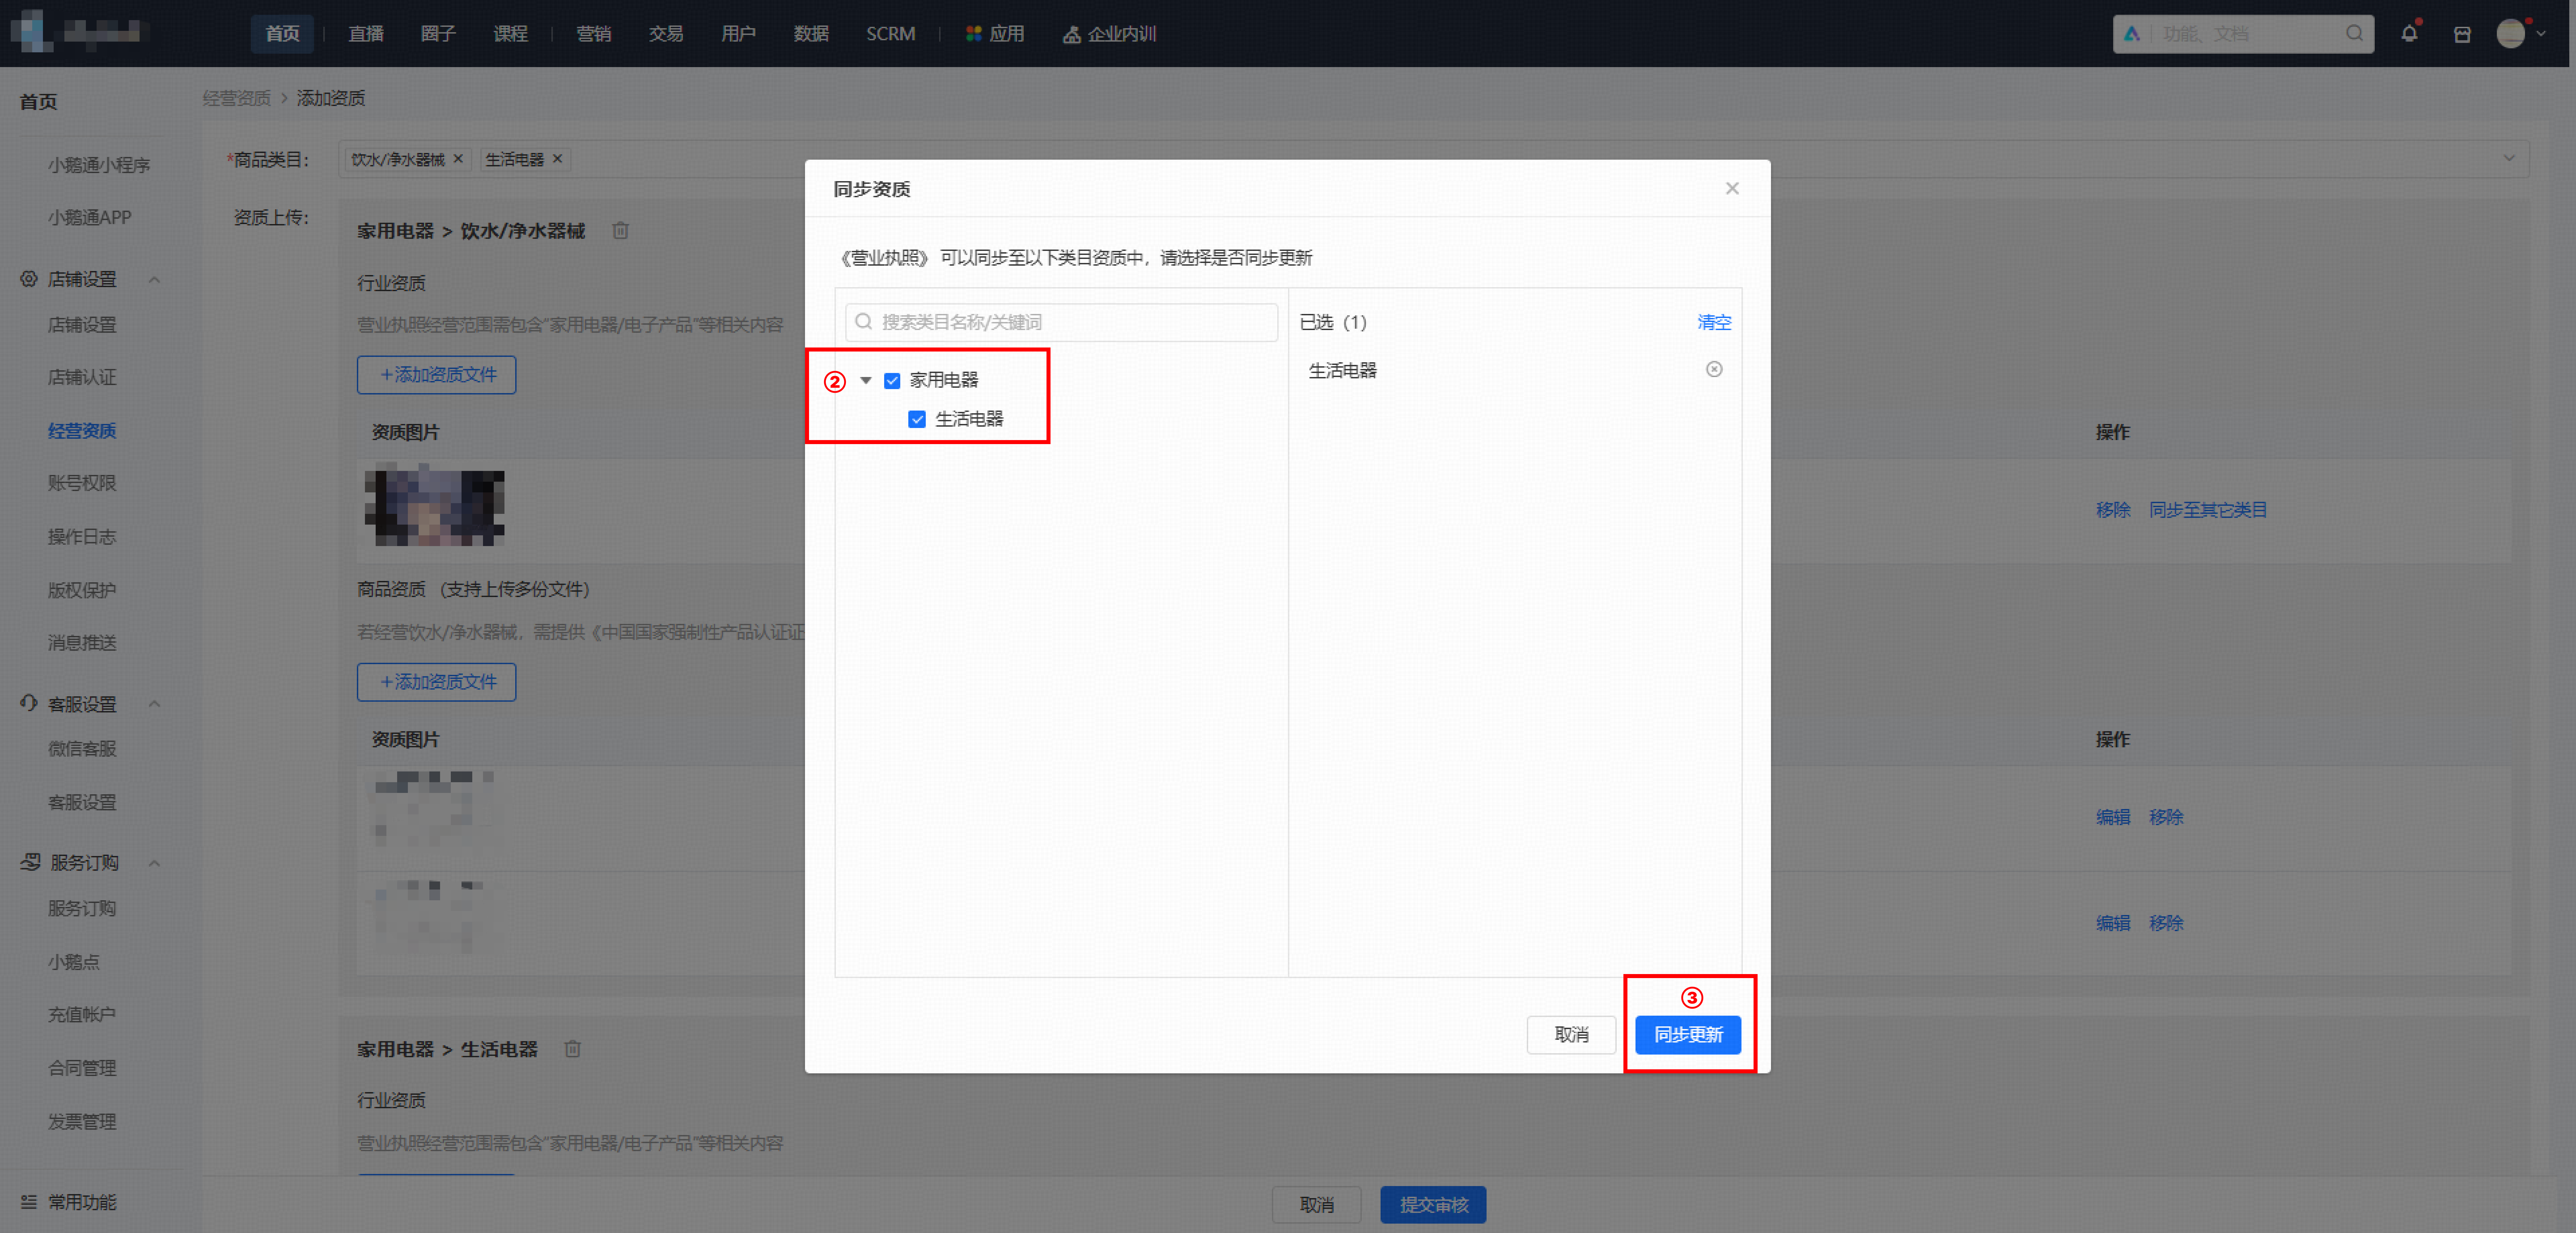Viewport: 2576px width, 1233px height.
Task: Click the 店铺设置 gear icon in sidebar
Action: click(x=29, y=279)
